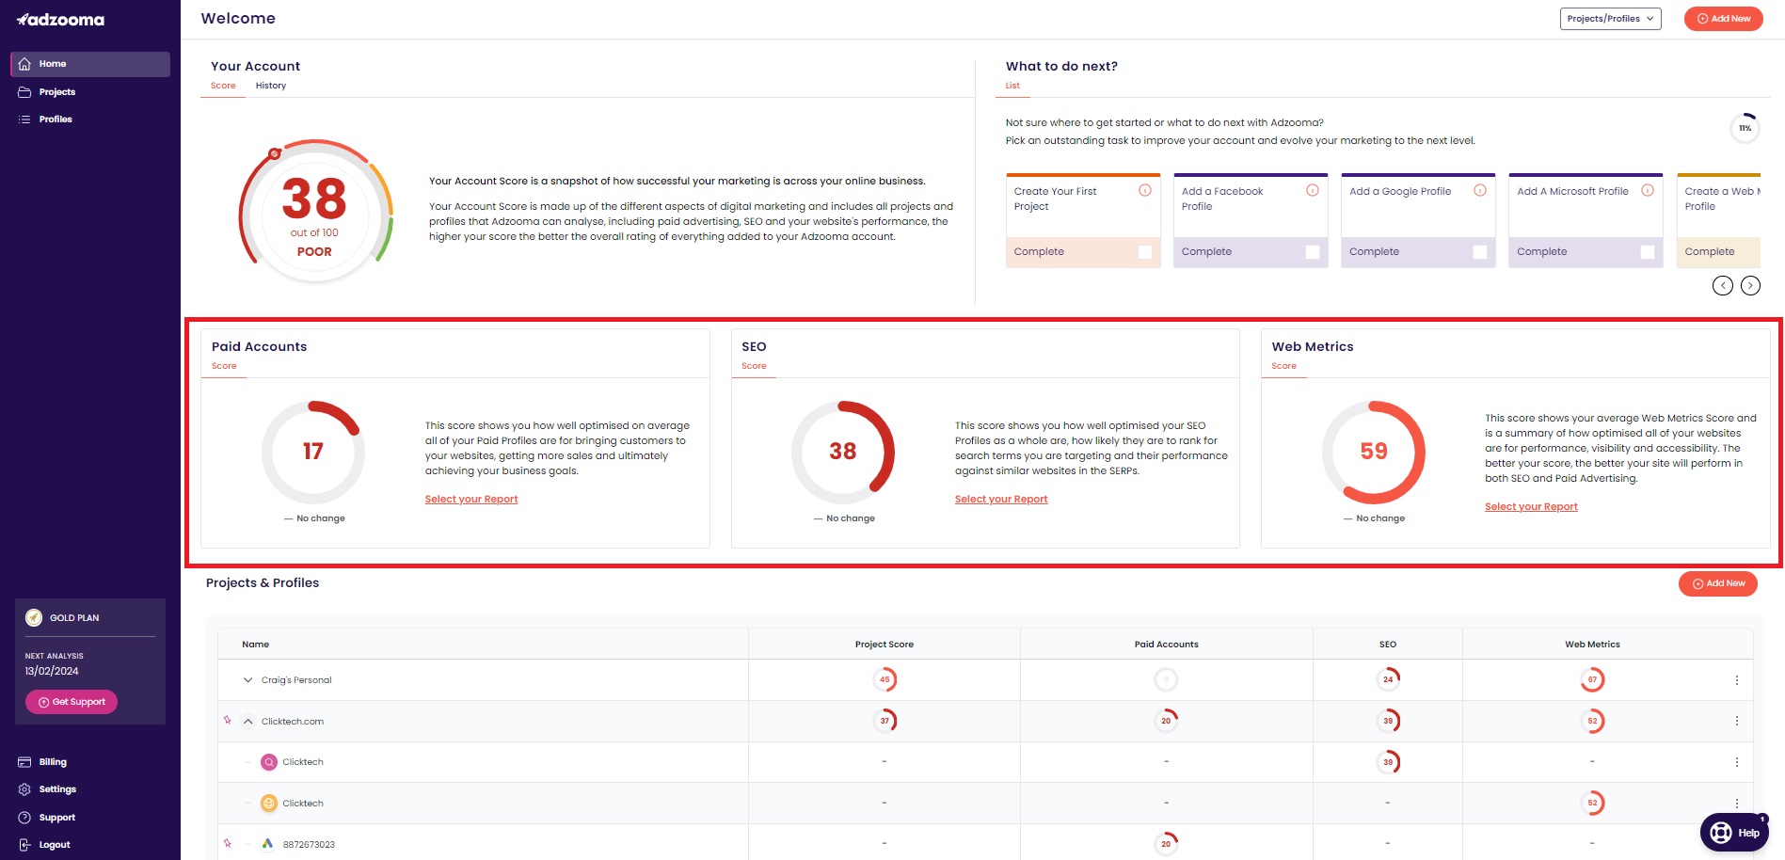Click the Get Support button
This screenshot has height=860, width=1785.
coord(72,702)
